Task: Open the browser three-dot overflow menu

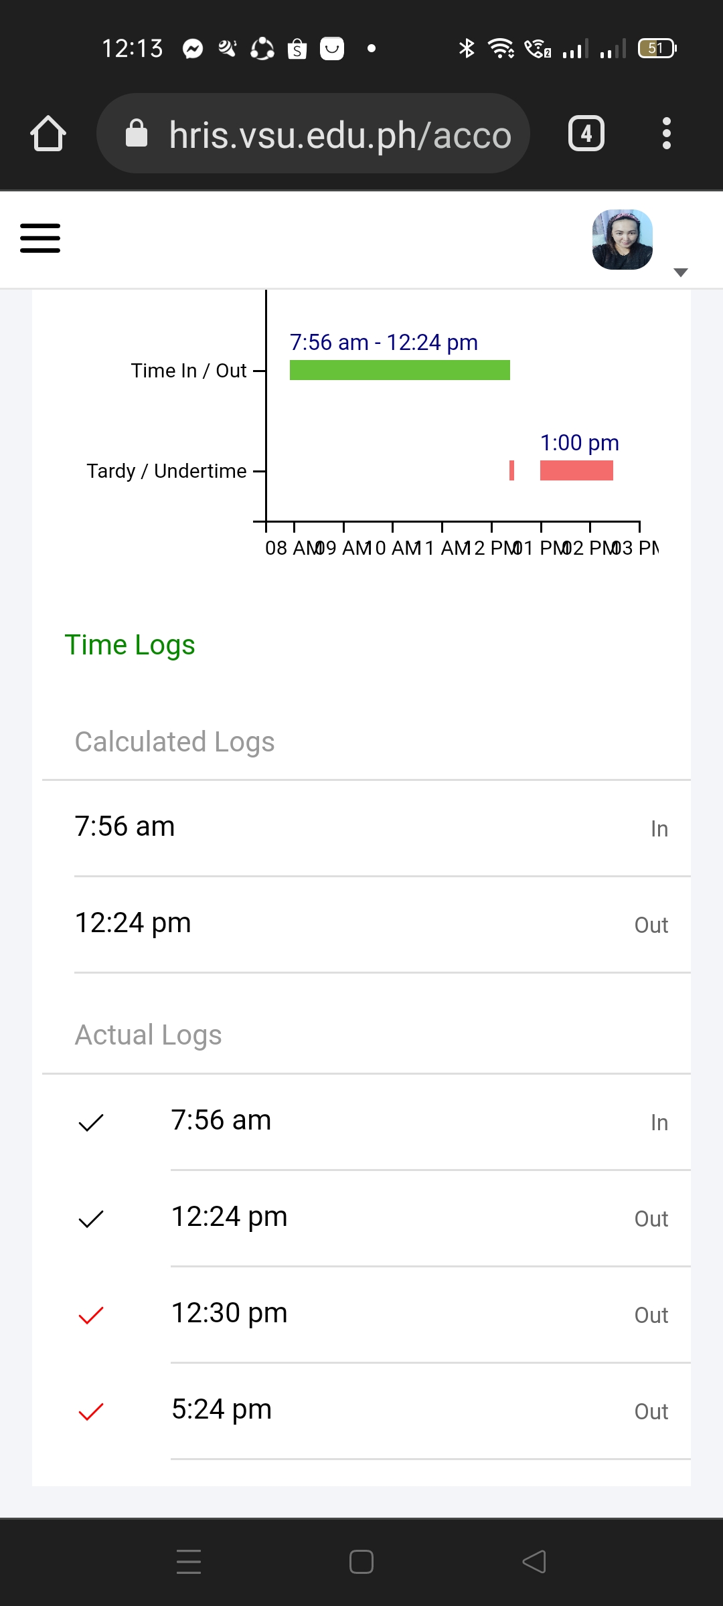Action: (666, 134)
